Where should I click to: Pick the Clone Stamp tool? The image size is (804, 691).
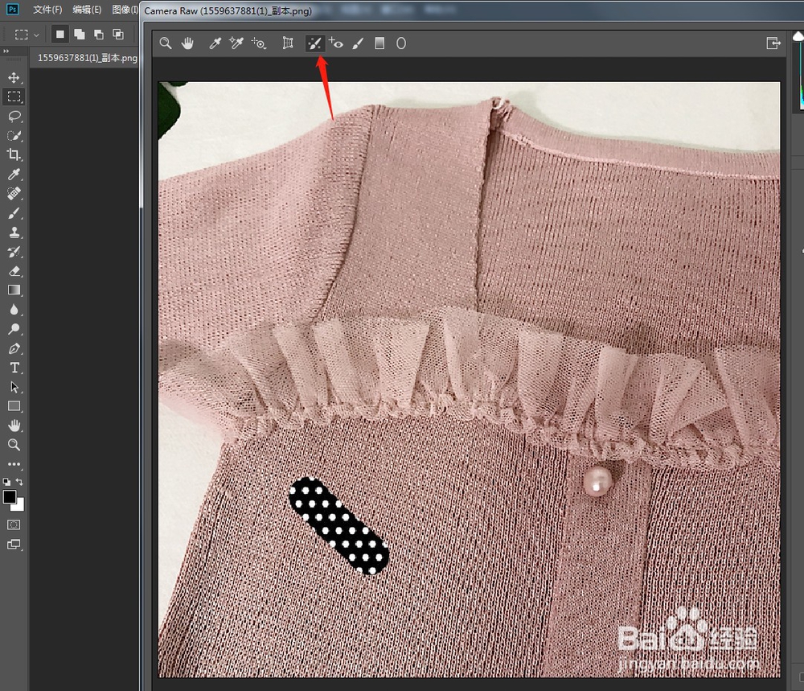coord(14,232)
